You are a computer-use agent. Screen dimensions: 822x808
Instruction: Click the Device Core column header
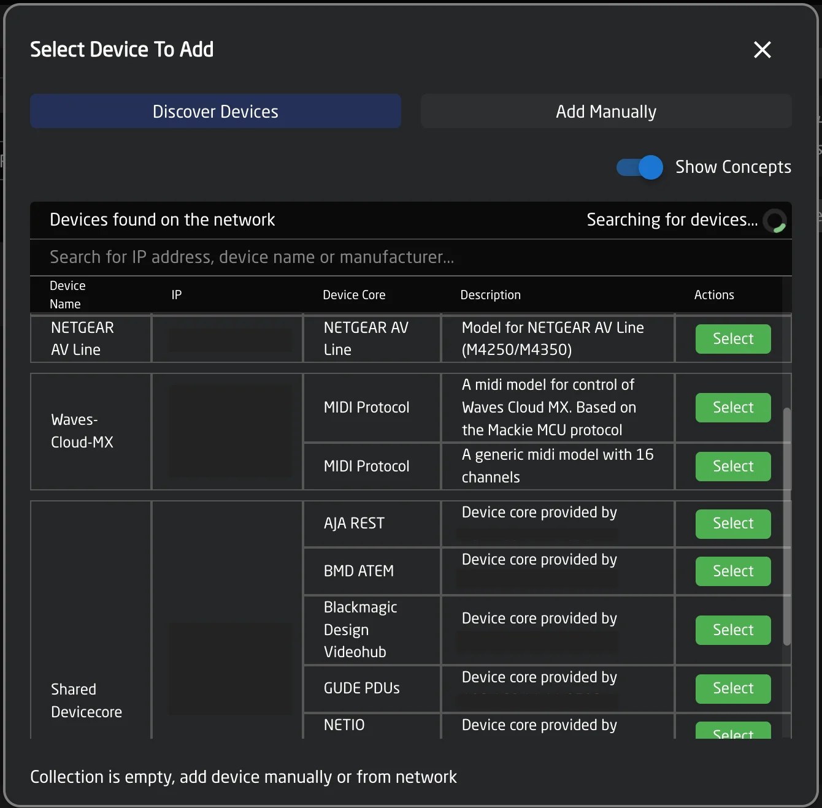pos(354,295)
